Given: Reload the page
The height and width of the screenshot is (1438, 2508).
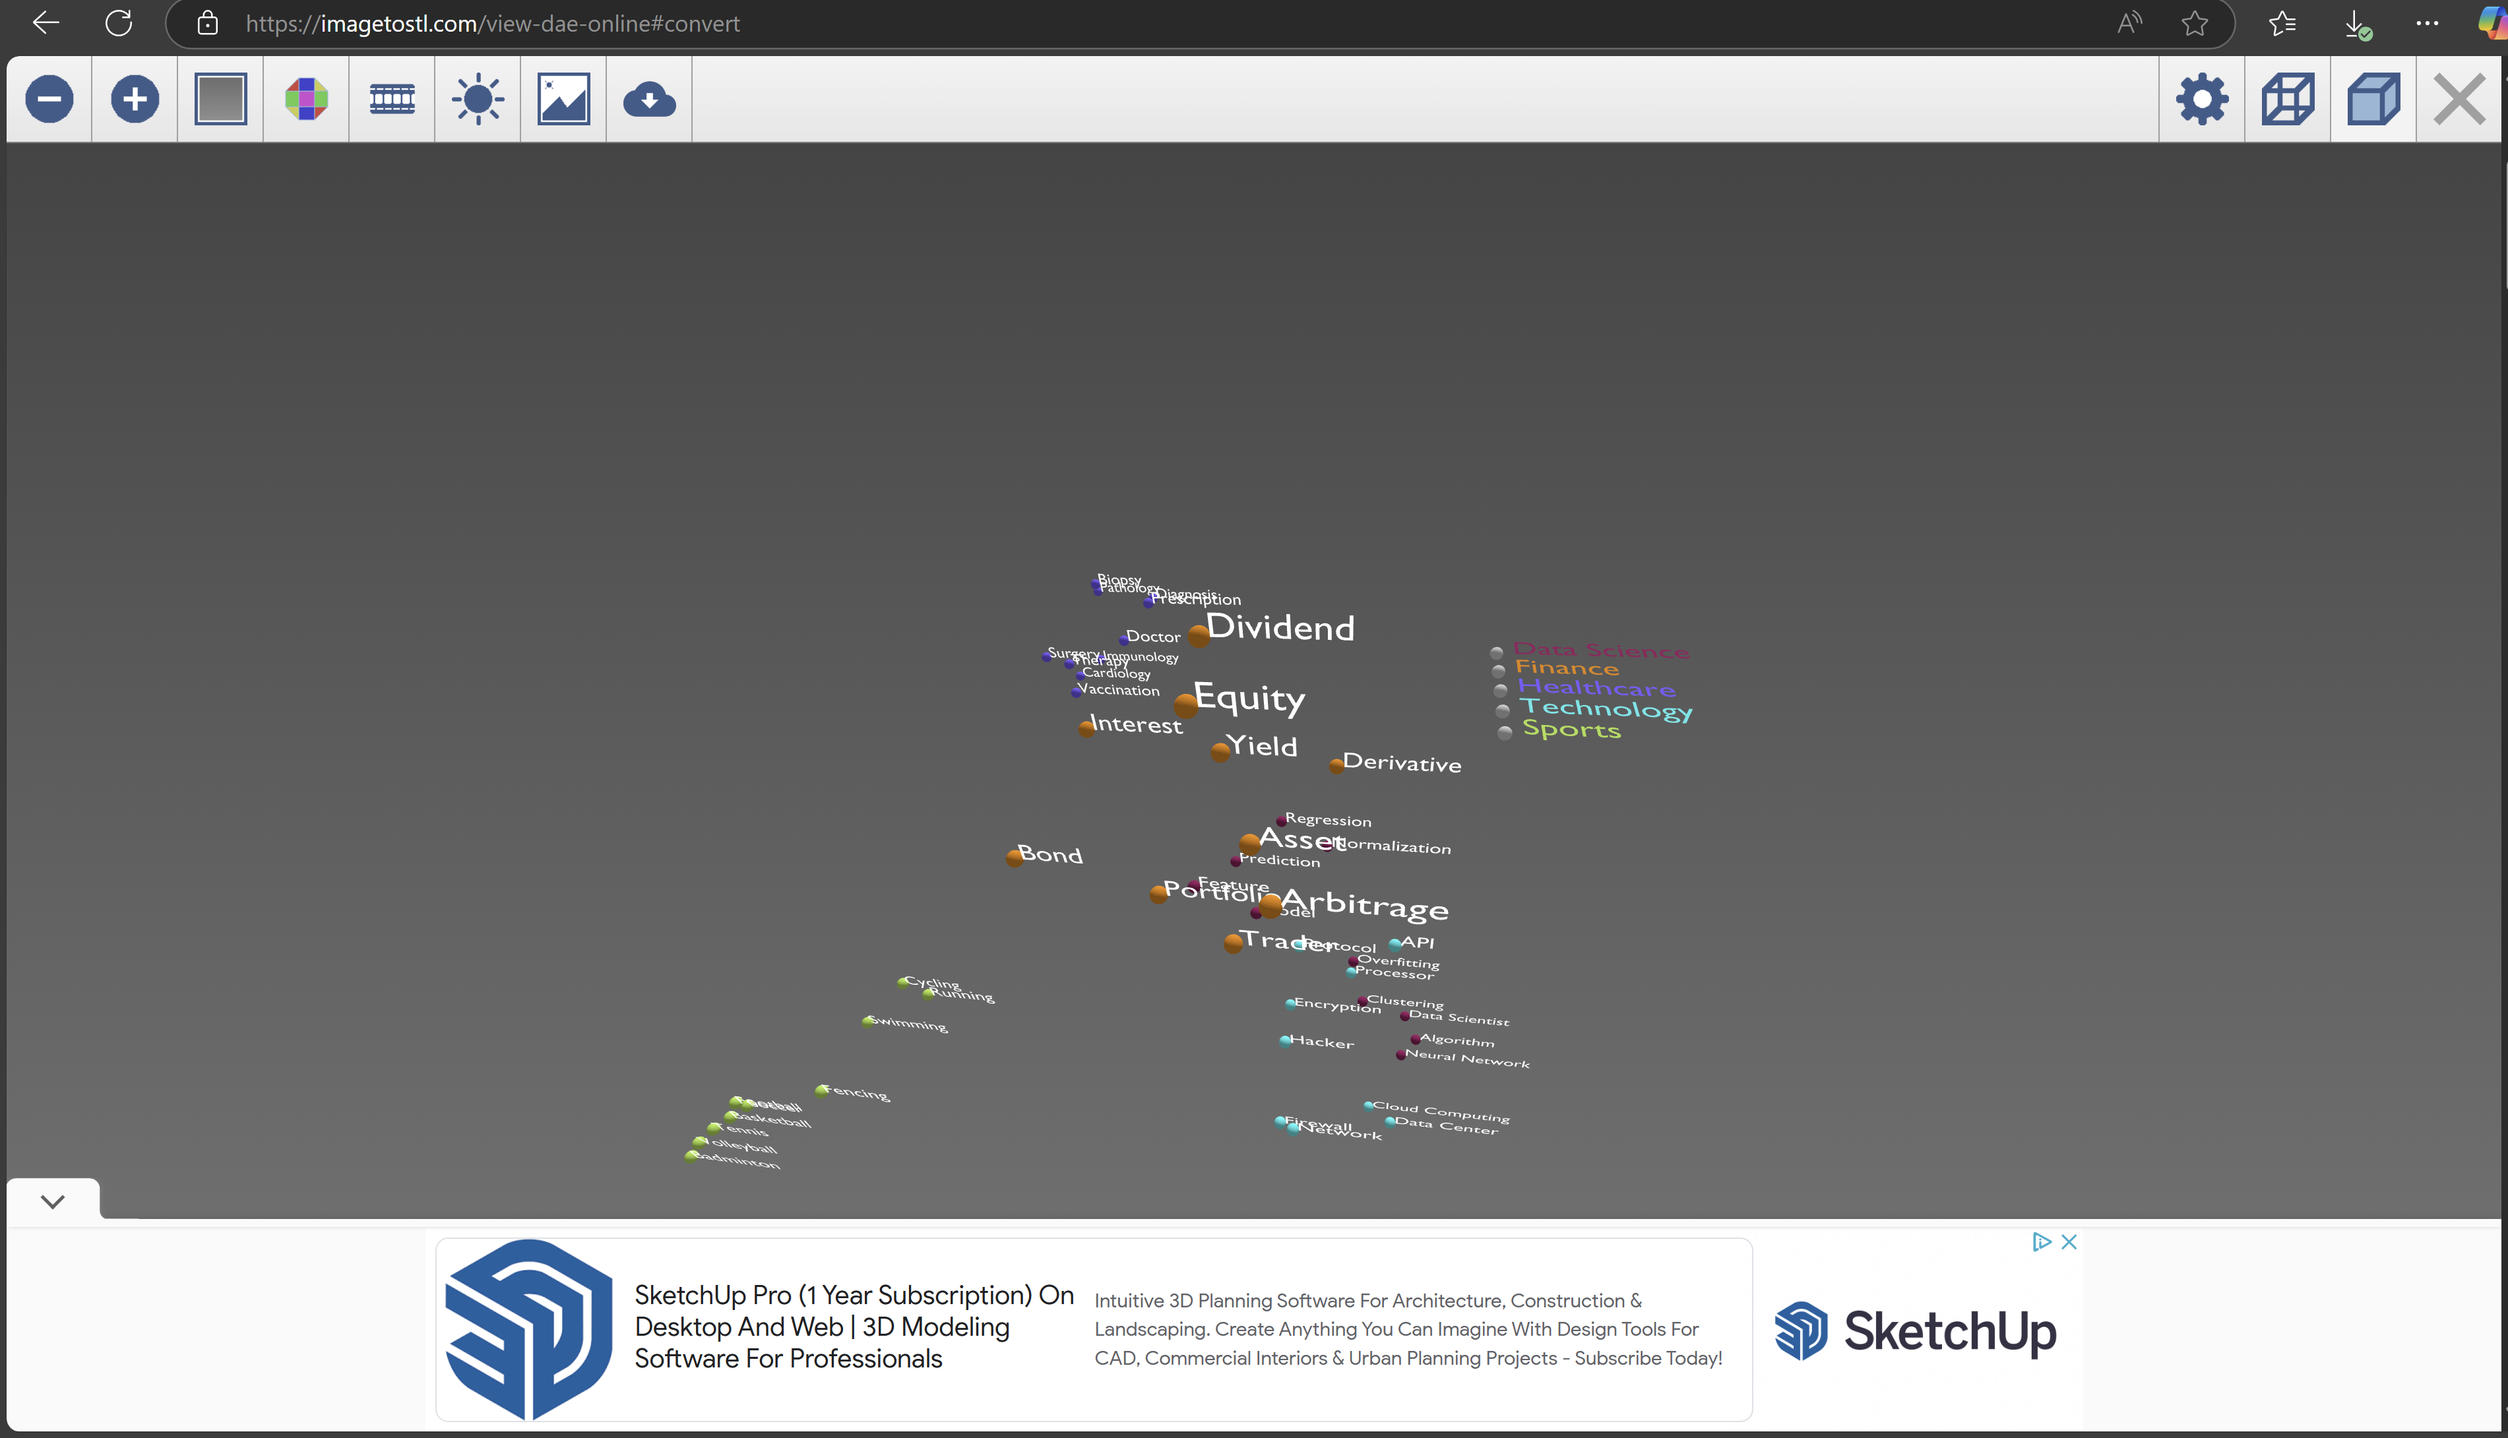Looking at the screenshot, I should (x=119, y=22).
